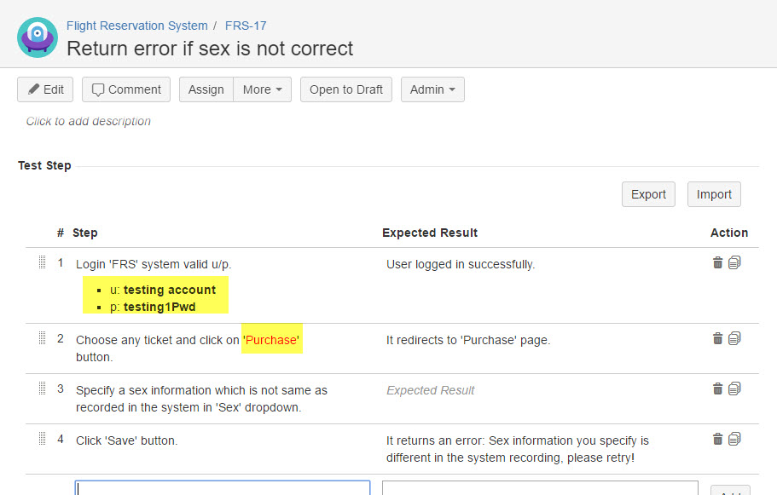Image resolution: width=777 pixels, height=495 pixels.
Task: Add a Comment to the issue
Action: click(126, 89)
